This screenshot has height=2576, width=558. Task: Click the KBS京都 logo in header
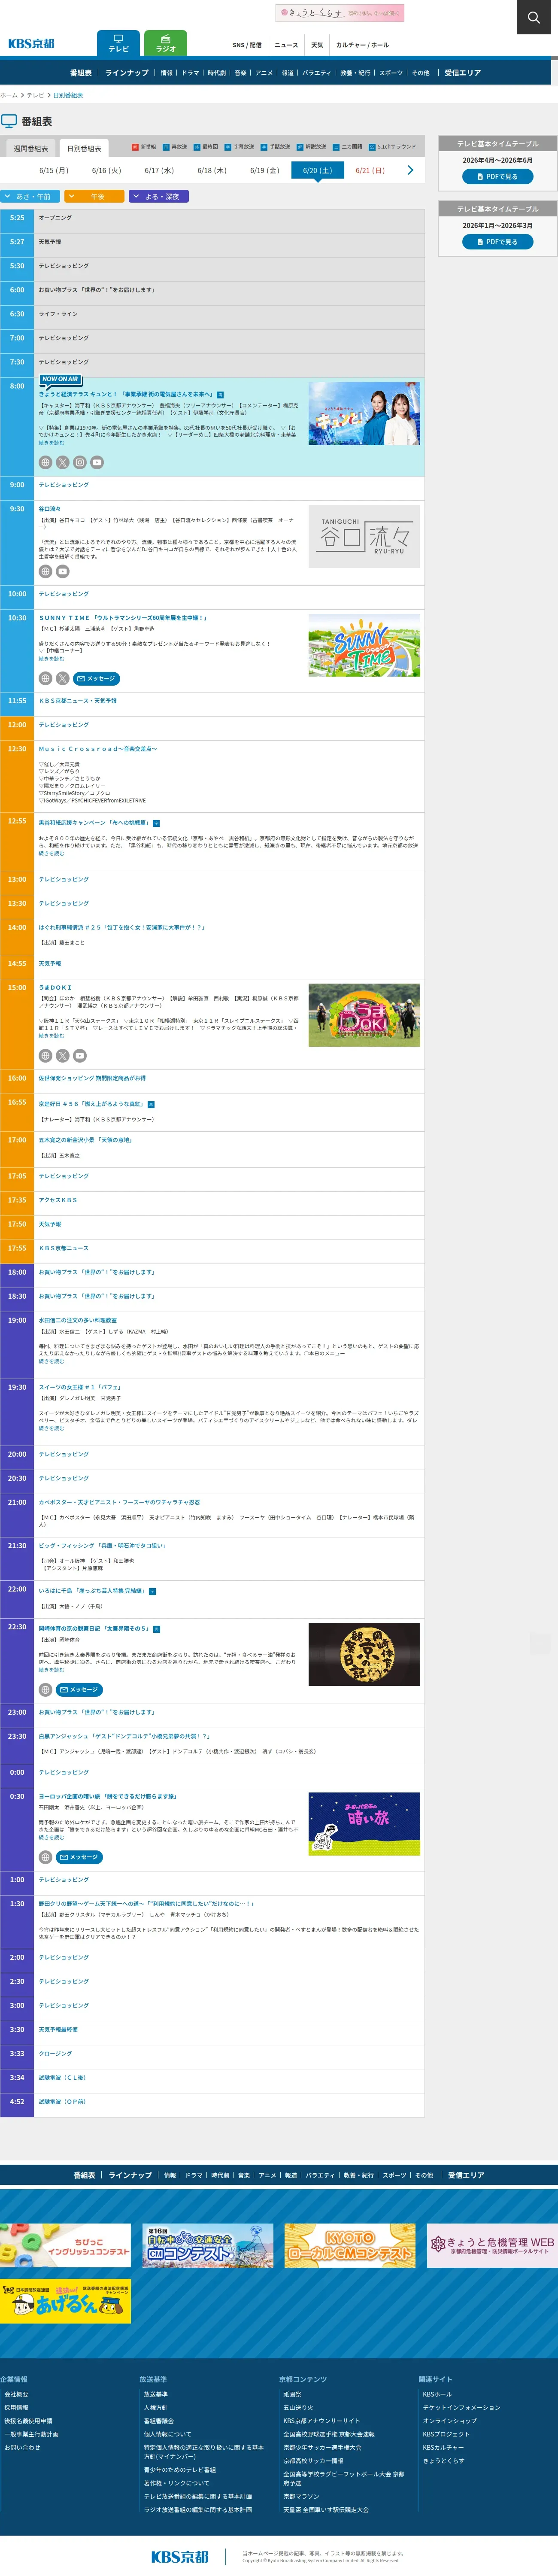tap(31, 44)
